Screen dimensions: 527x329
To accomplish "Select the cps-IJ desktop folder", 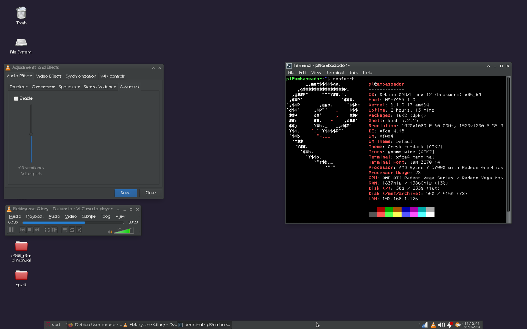I will [21, 278].
